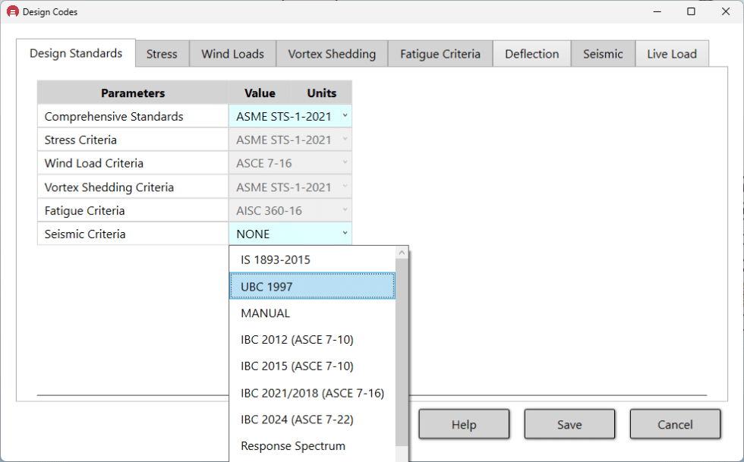The height and width of the screenshot is (462, 744).
Task: Open the Wind Loads tab
Action: tap(232, 54)
